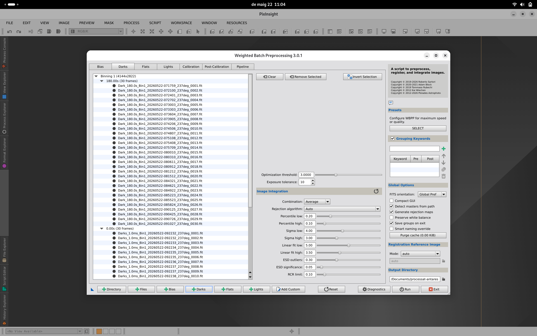
Task: Switch to the Pipeline tab
Action: click(x=243, y=67)
